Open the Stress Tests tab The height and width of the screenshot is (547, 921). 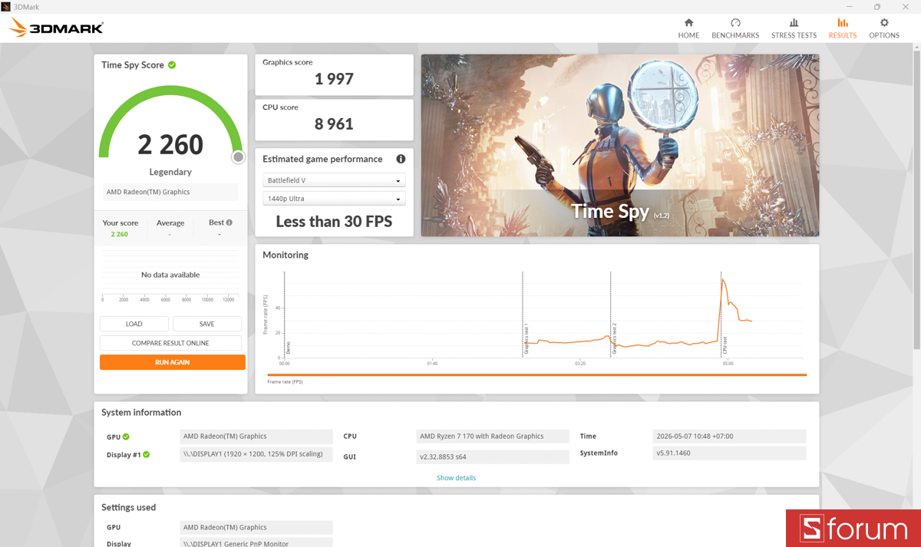tap(794, 28)
